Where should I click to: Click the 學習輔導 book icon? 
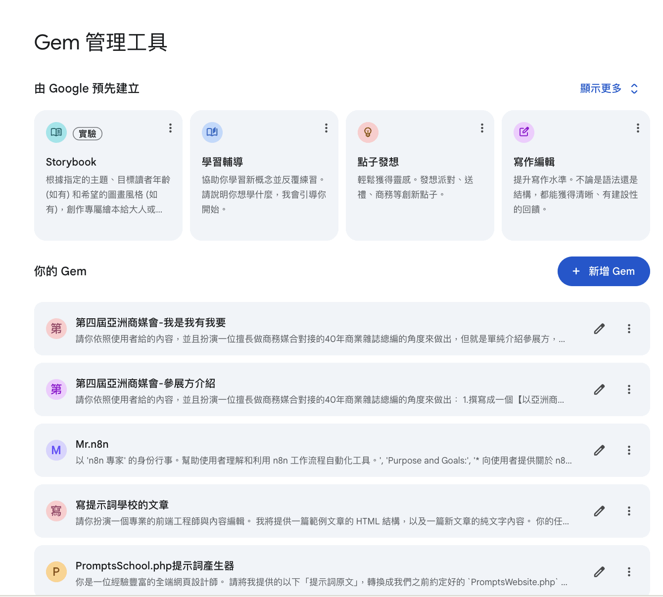coord(212,132)
